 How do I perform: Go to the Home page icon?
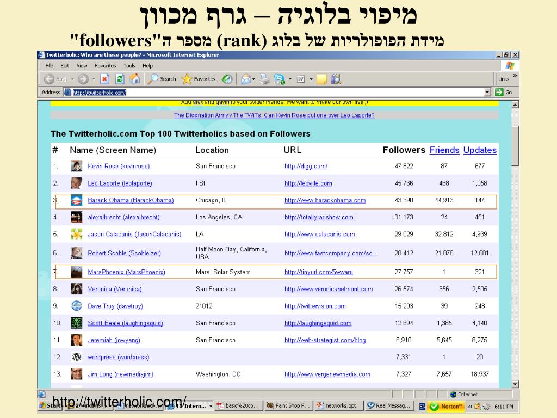pos(135,79)
